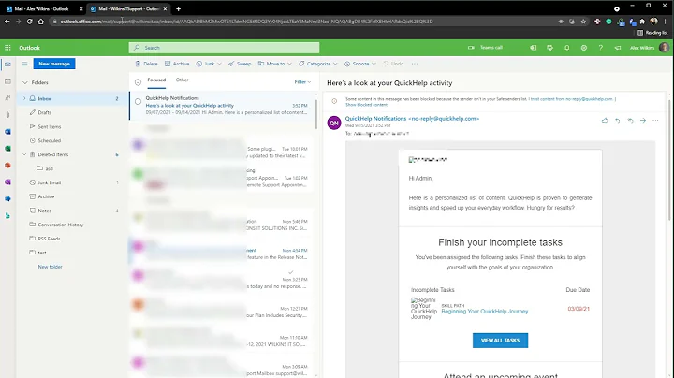Click the Mail icon in left rail

point(7,65)
